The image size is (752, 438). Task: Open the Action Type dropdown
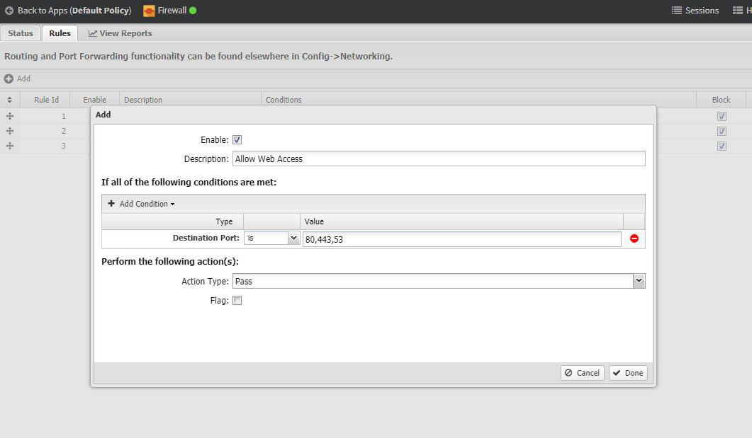click(639, 282)
